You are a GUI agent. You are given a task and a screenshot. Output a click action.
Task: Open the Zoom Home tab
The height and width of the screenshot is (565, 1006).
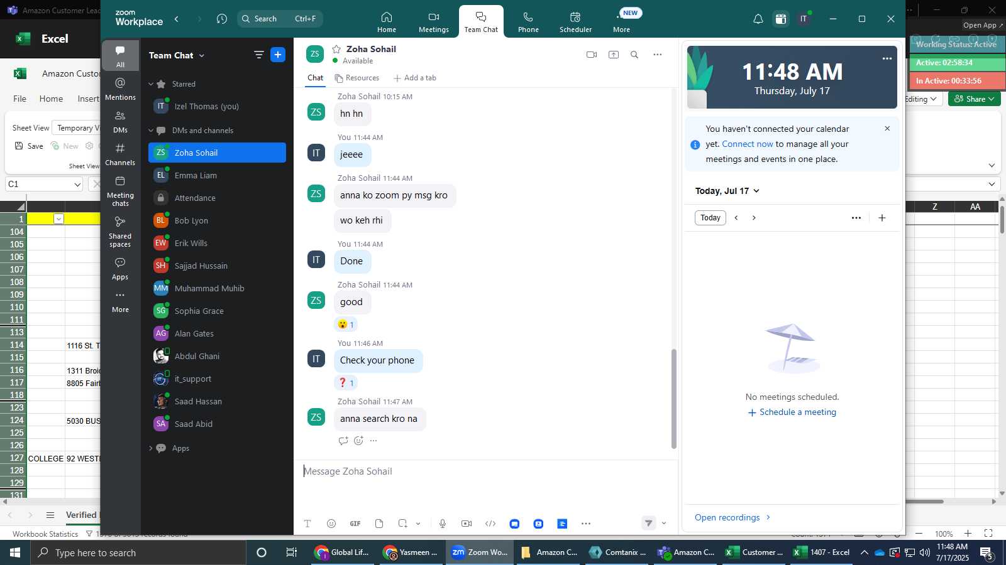click(x=387, y=22)
